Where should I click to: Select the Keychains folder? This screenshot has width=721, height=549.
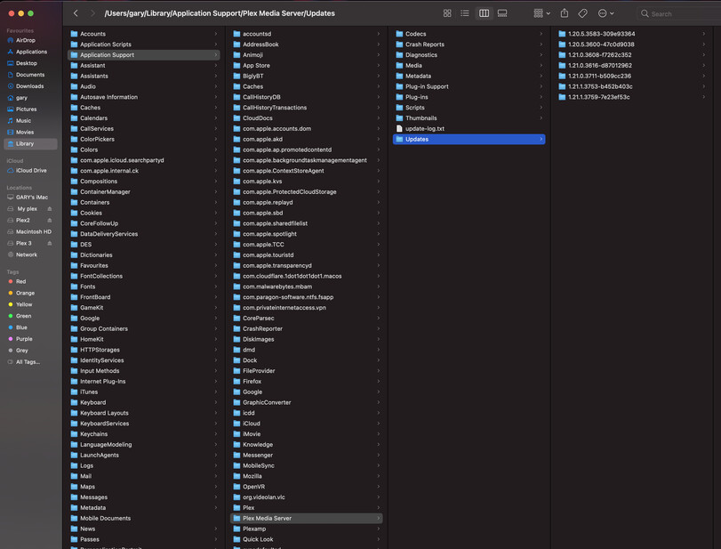143,434
